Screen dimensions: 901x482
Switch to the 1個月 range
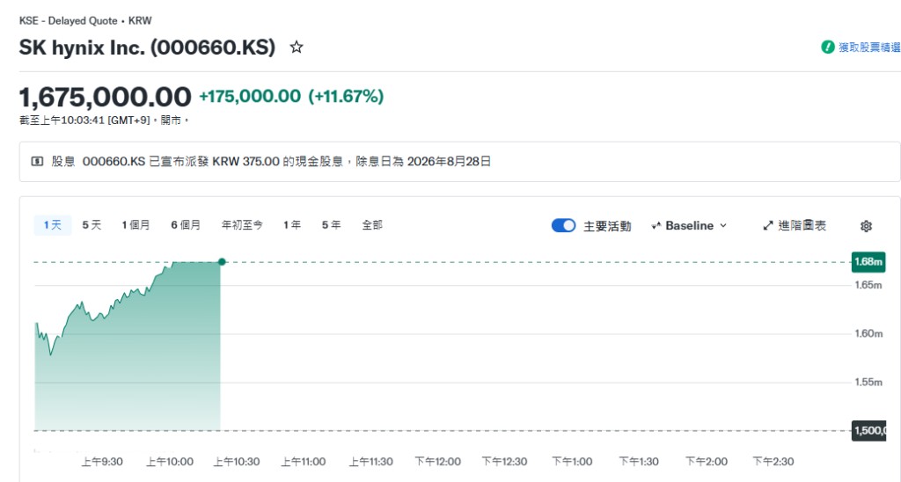click(x=136, y=225)
